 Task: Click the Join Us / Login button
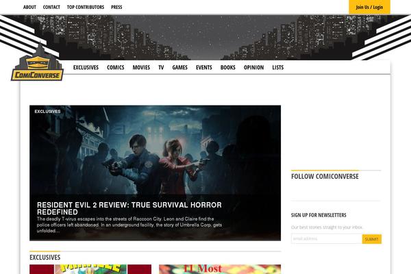pyautogui.click(x=369, y=7)
